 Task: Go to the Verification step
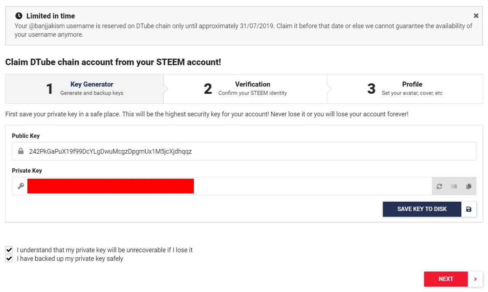click(x=246, y=88)
